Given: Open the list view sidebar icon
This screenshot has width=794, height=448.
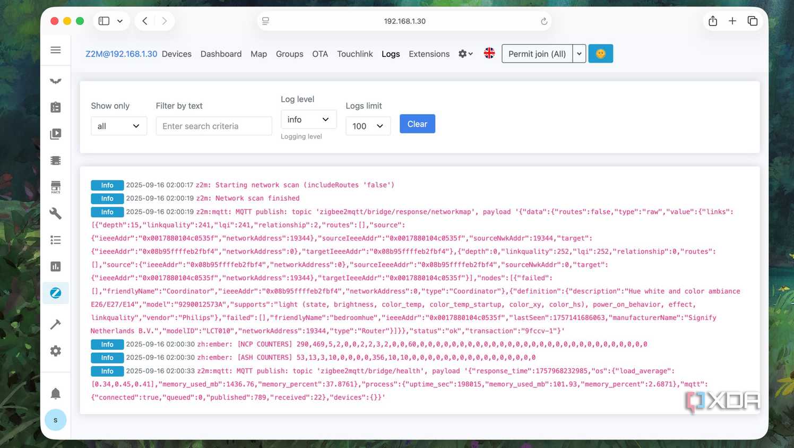Looking at the screenshot, I should 55,240.
